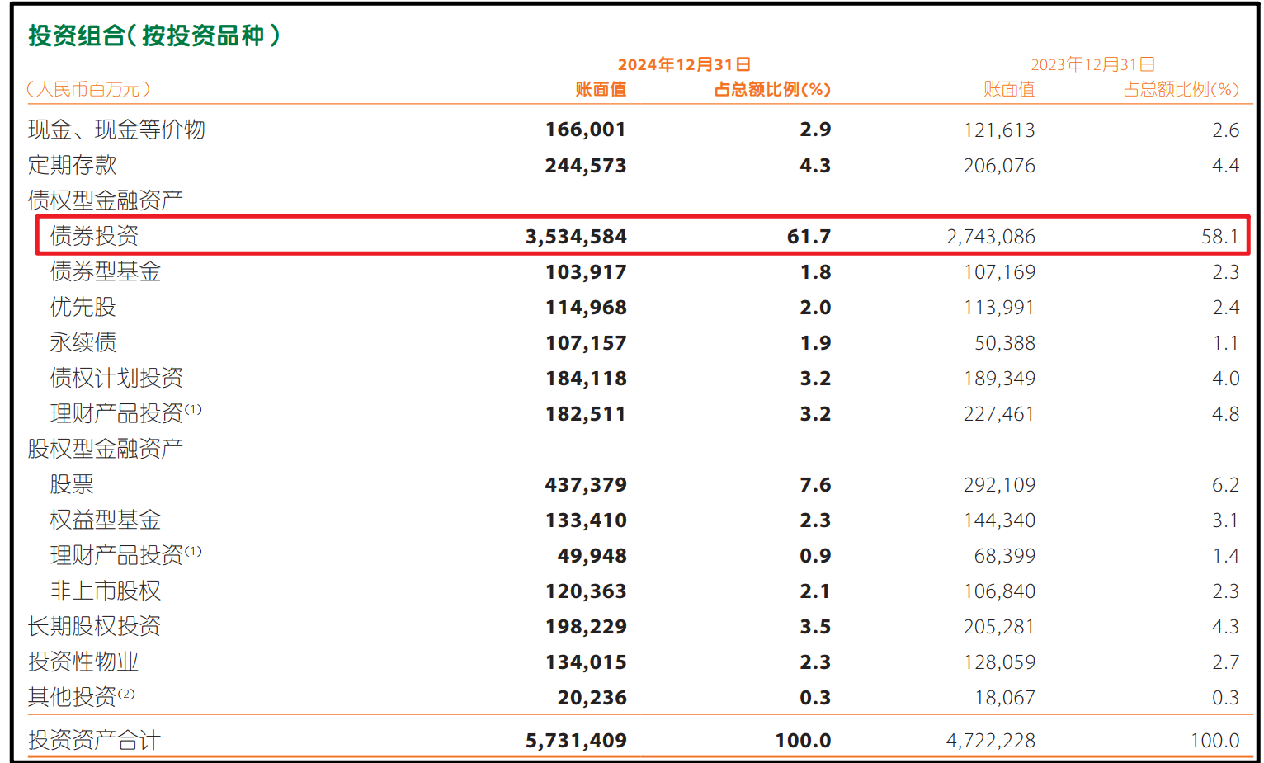Screen dimensions: 1264x763
Task: Select the 61.7 percentage cell
Action: 809,237
